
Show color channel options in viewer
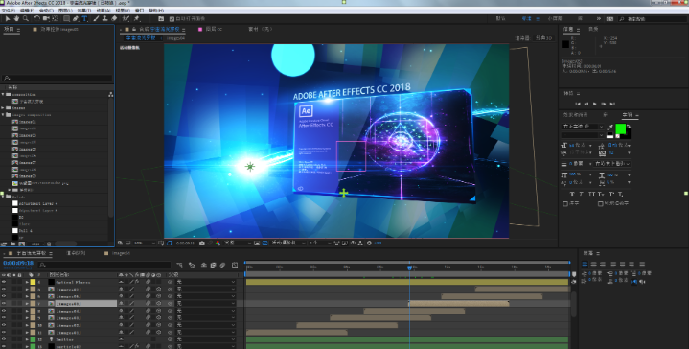[x=218, y=243]
